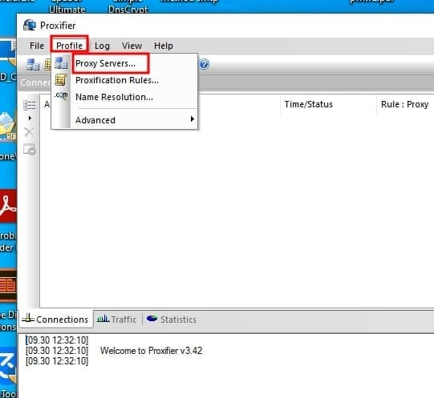The height and width of the screenshot is (398, 434).
Task: Click the Proxy Servers menu icon
Action: pyautogui.click(x=61, y=63)
